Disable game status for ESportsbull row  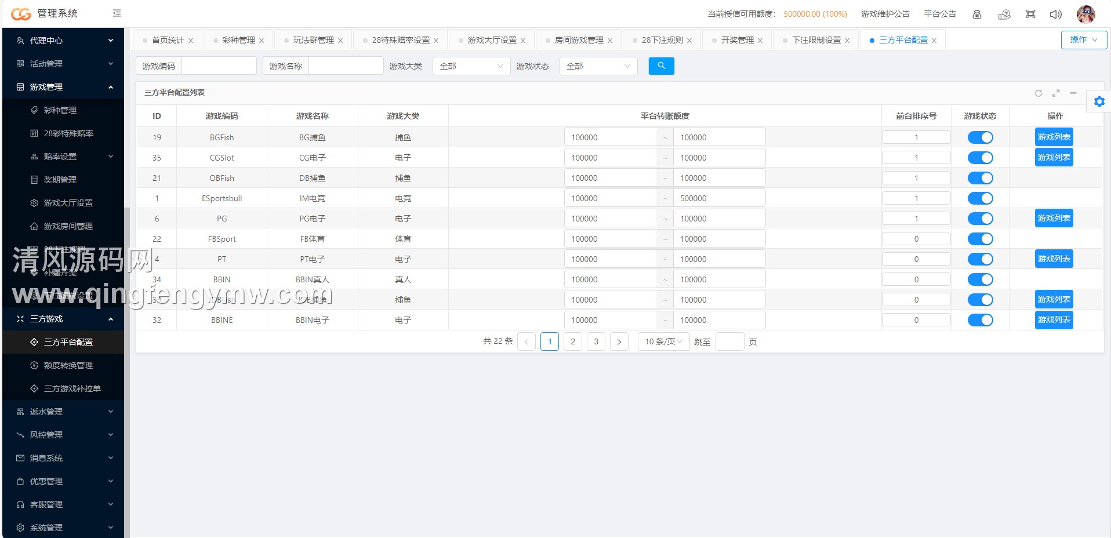tap(980, 198)
